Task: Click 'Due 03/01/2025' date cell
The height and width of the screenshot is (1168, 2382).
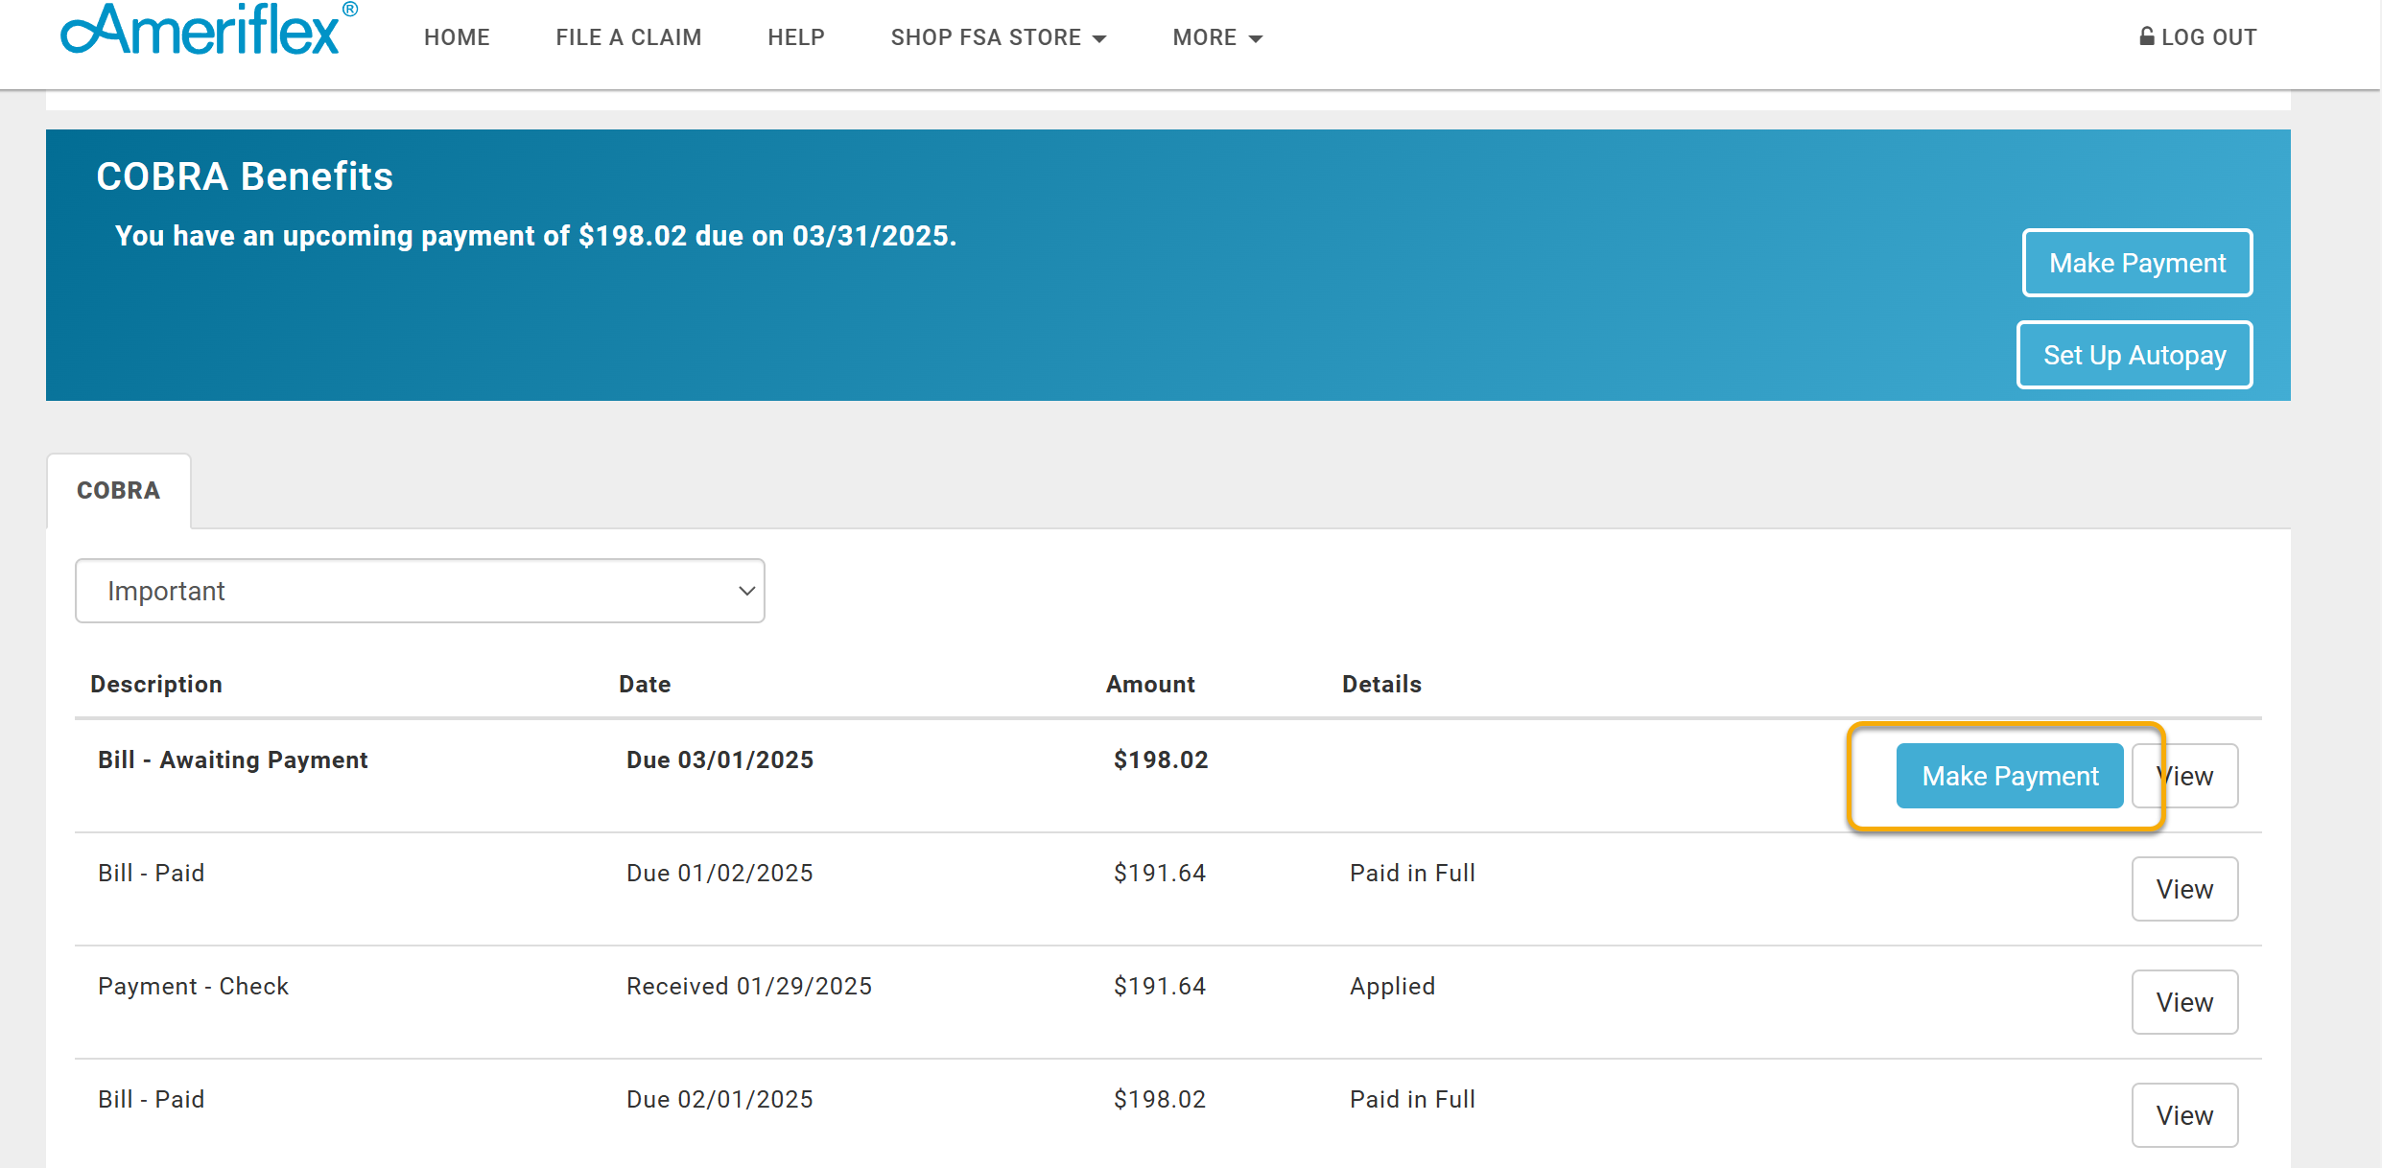Action: (x=719, y=759)
